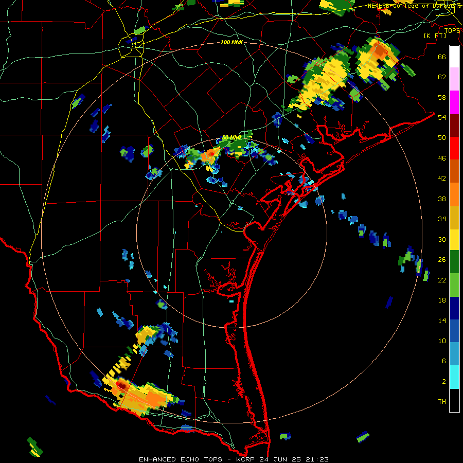The width and height of the screenshot is (463, 463).
Task: Click the '2' legend value
Action: point(444,382)
